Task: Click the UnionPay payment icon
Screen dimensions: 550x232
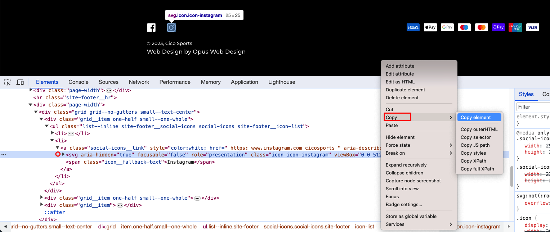Action: 515,27
